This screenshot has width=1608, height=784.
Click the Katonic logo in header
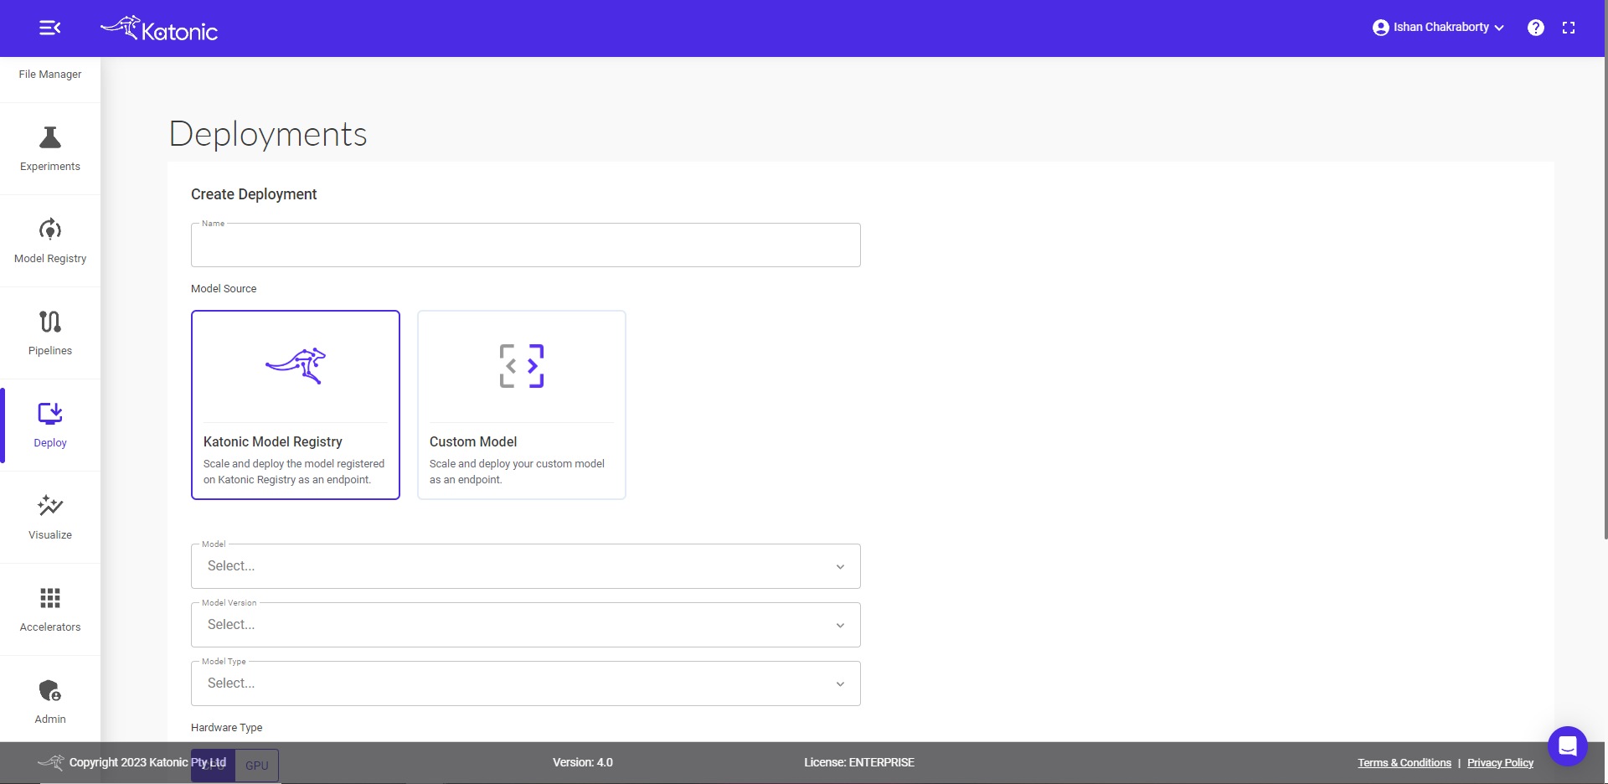(159, 28)
